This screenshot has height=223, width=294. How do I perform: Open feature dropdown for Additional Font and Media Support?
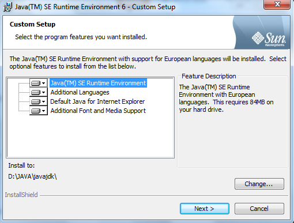point(39,111)
